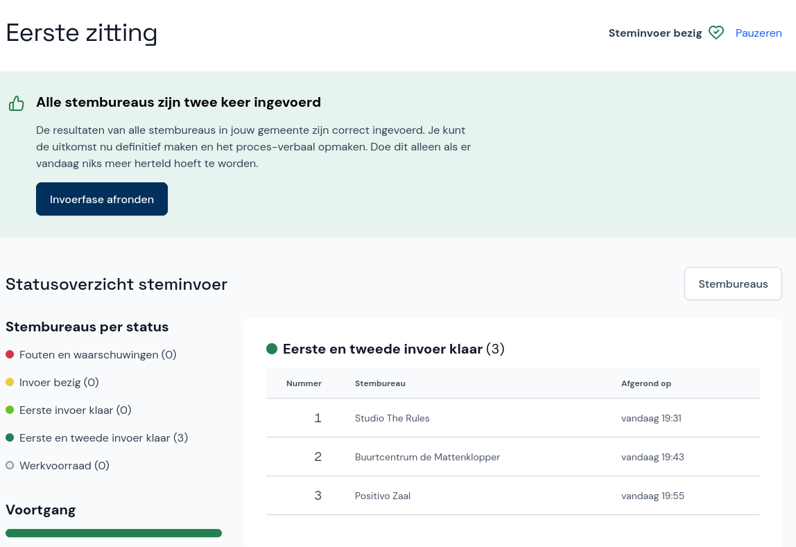Click the Pauzeren link
This screenshot has height=547, width=796.
[759, 33]
